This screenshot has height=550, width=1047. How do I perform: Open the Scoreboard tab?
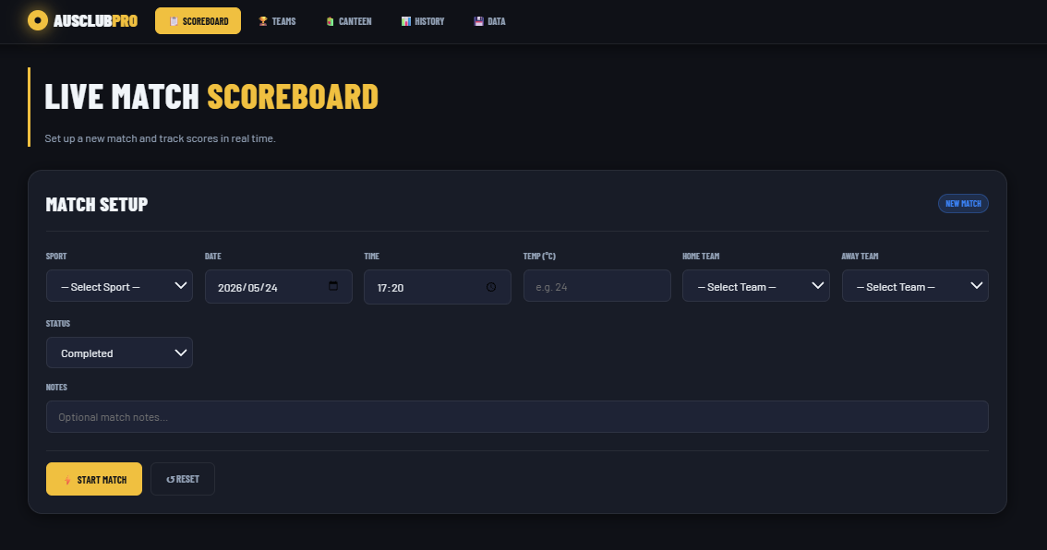click(198, 20)
